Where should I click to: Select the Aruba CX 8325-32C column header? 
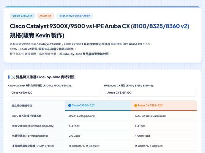(x=164, y=105)
